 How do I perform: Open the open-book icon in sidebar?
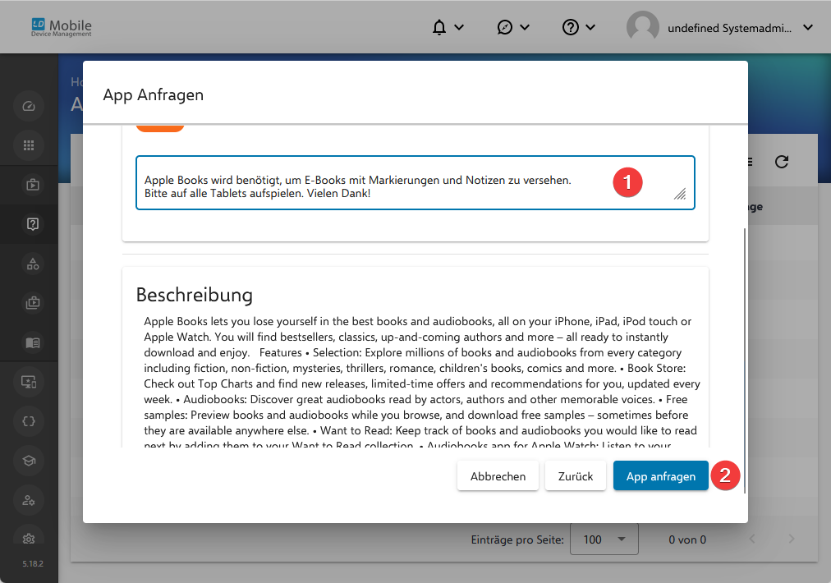point(32,342)
